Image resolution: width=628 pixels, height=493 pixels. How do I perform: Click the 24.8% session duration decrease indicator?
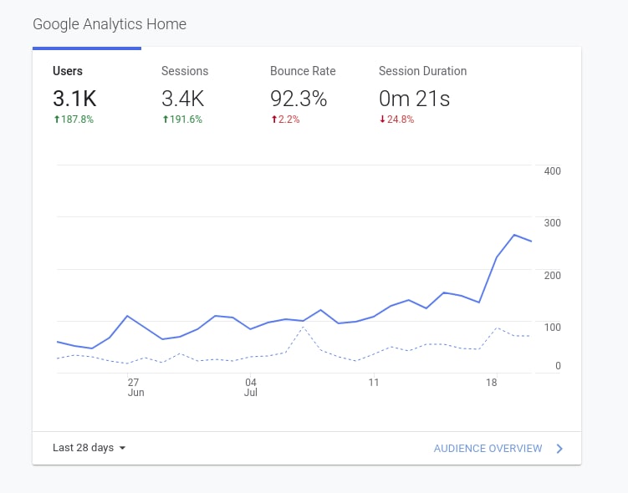(397, 119)
